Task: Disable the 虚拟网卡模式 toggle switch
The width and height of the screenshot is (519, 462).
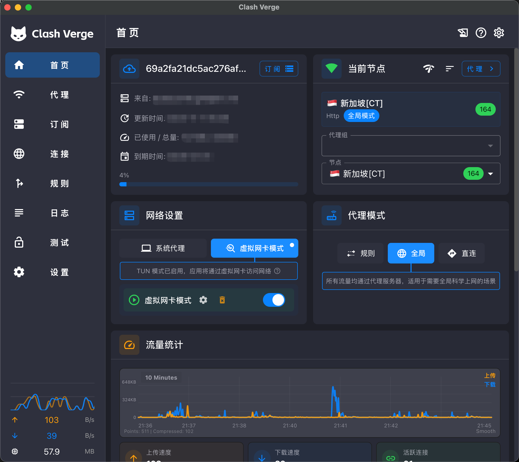Action: [274, 300]
